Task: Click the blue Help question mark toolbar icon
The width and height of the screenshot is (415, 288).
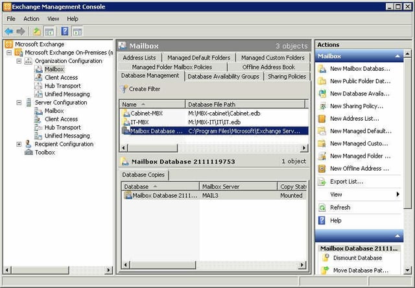Action: (65, 31)
